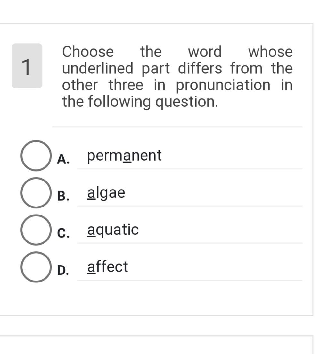
Task: Click the bold "B." option label
Action: tap(63, 196)
